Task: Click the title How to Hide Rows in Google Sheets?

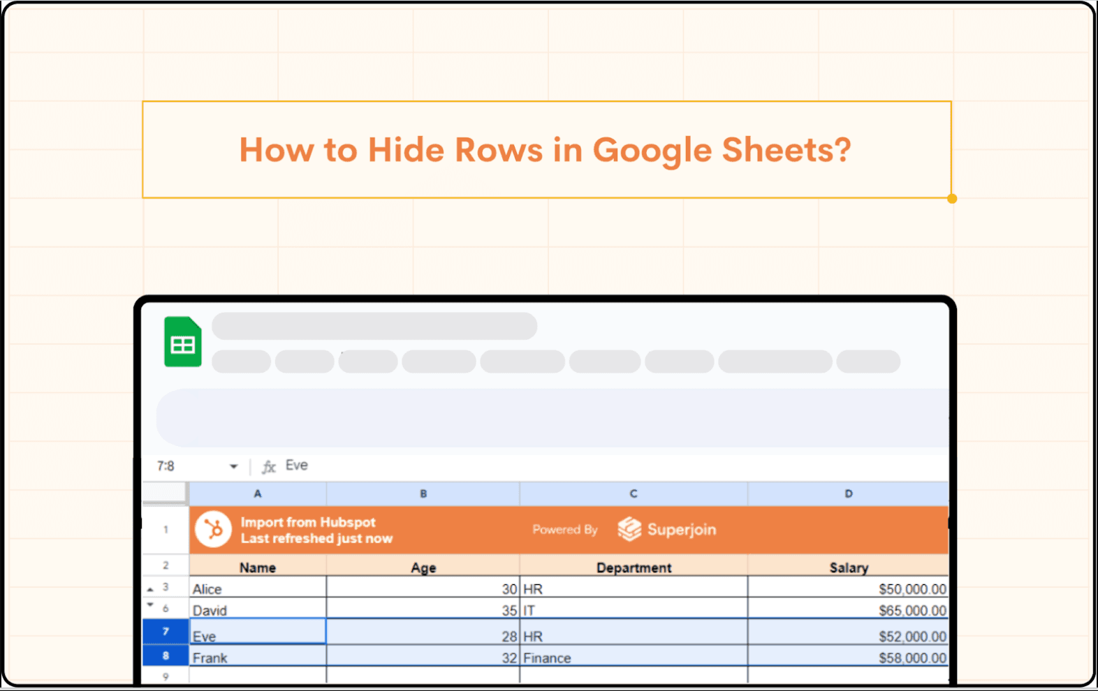Action: [546, 149]
